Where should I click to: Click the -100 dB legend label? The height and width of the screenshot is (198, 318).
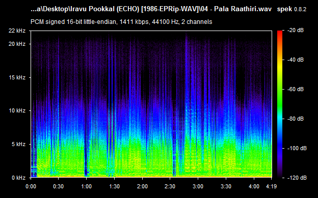297,148
